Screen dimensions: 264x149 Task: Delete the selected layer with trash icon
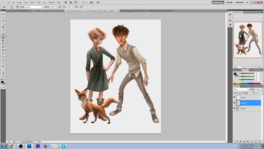pyautogui.click(x=259, y=142)
